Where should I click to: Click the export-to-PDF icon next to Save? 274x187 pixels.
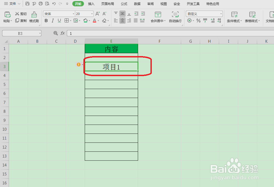click(34, 4)
